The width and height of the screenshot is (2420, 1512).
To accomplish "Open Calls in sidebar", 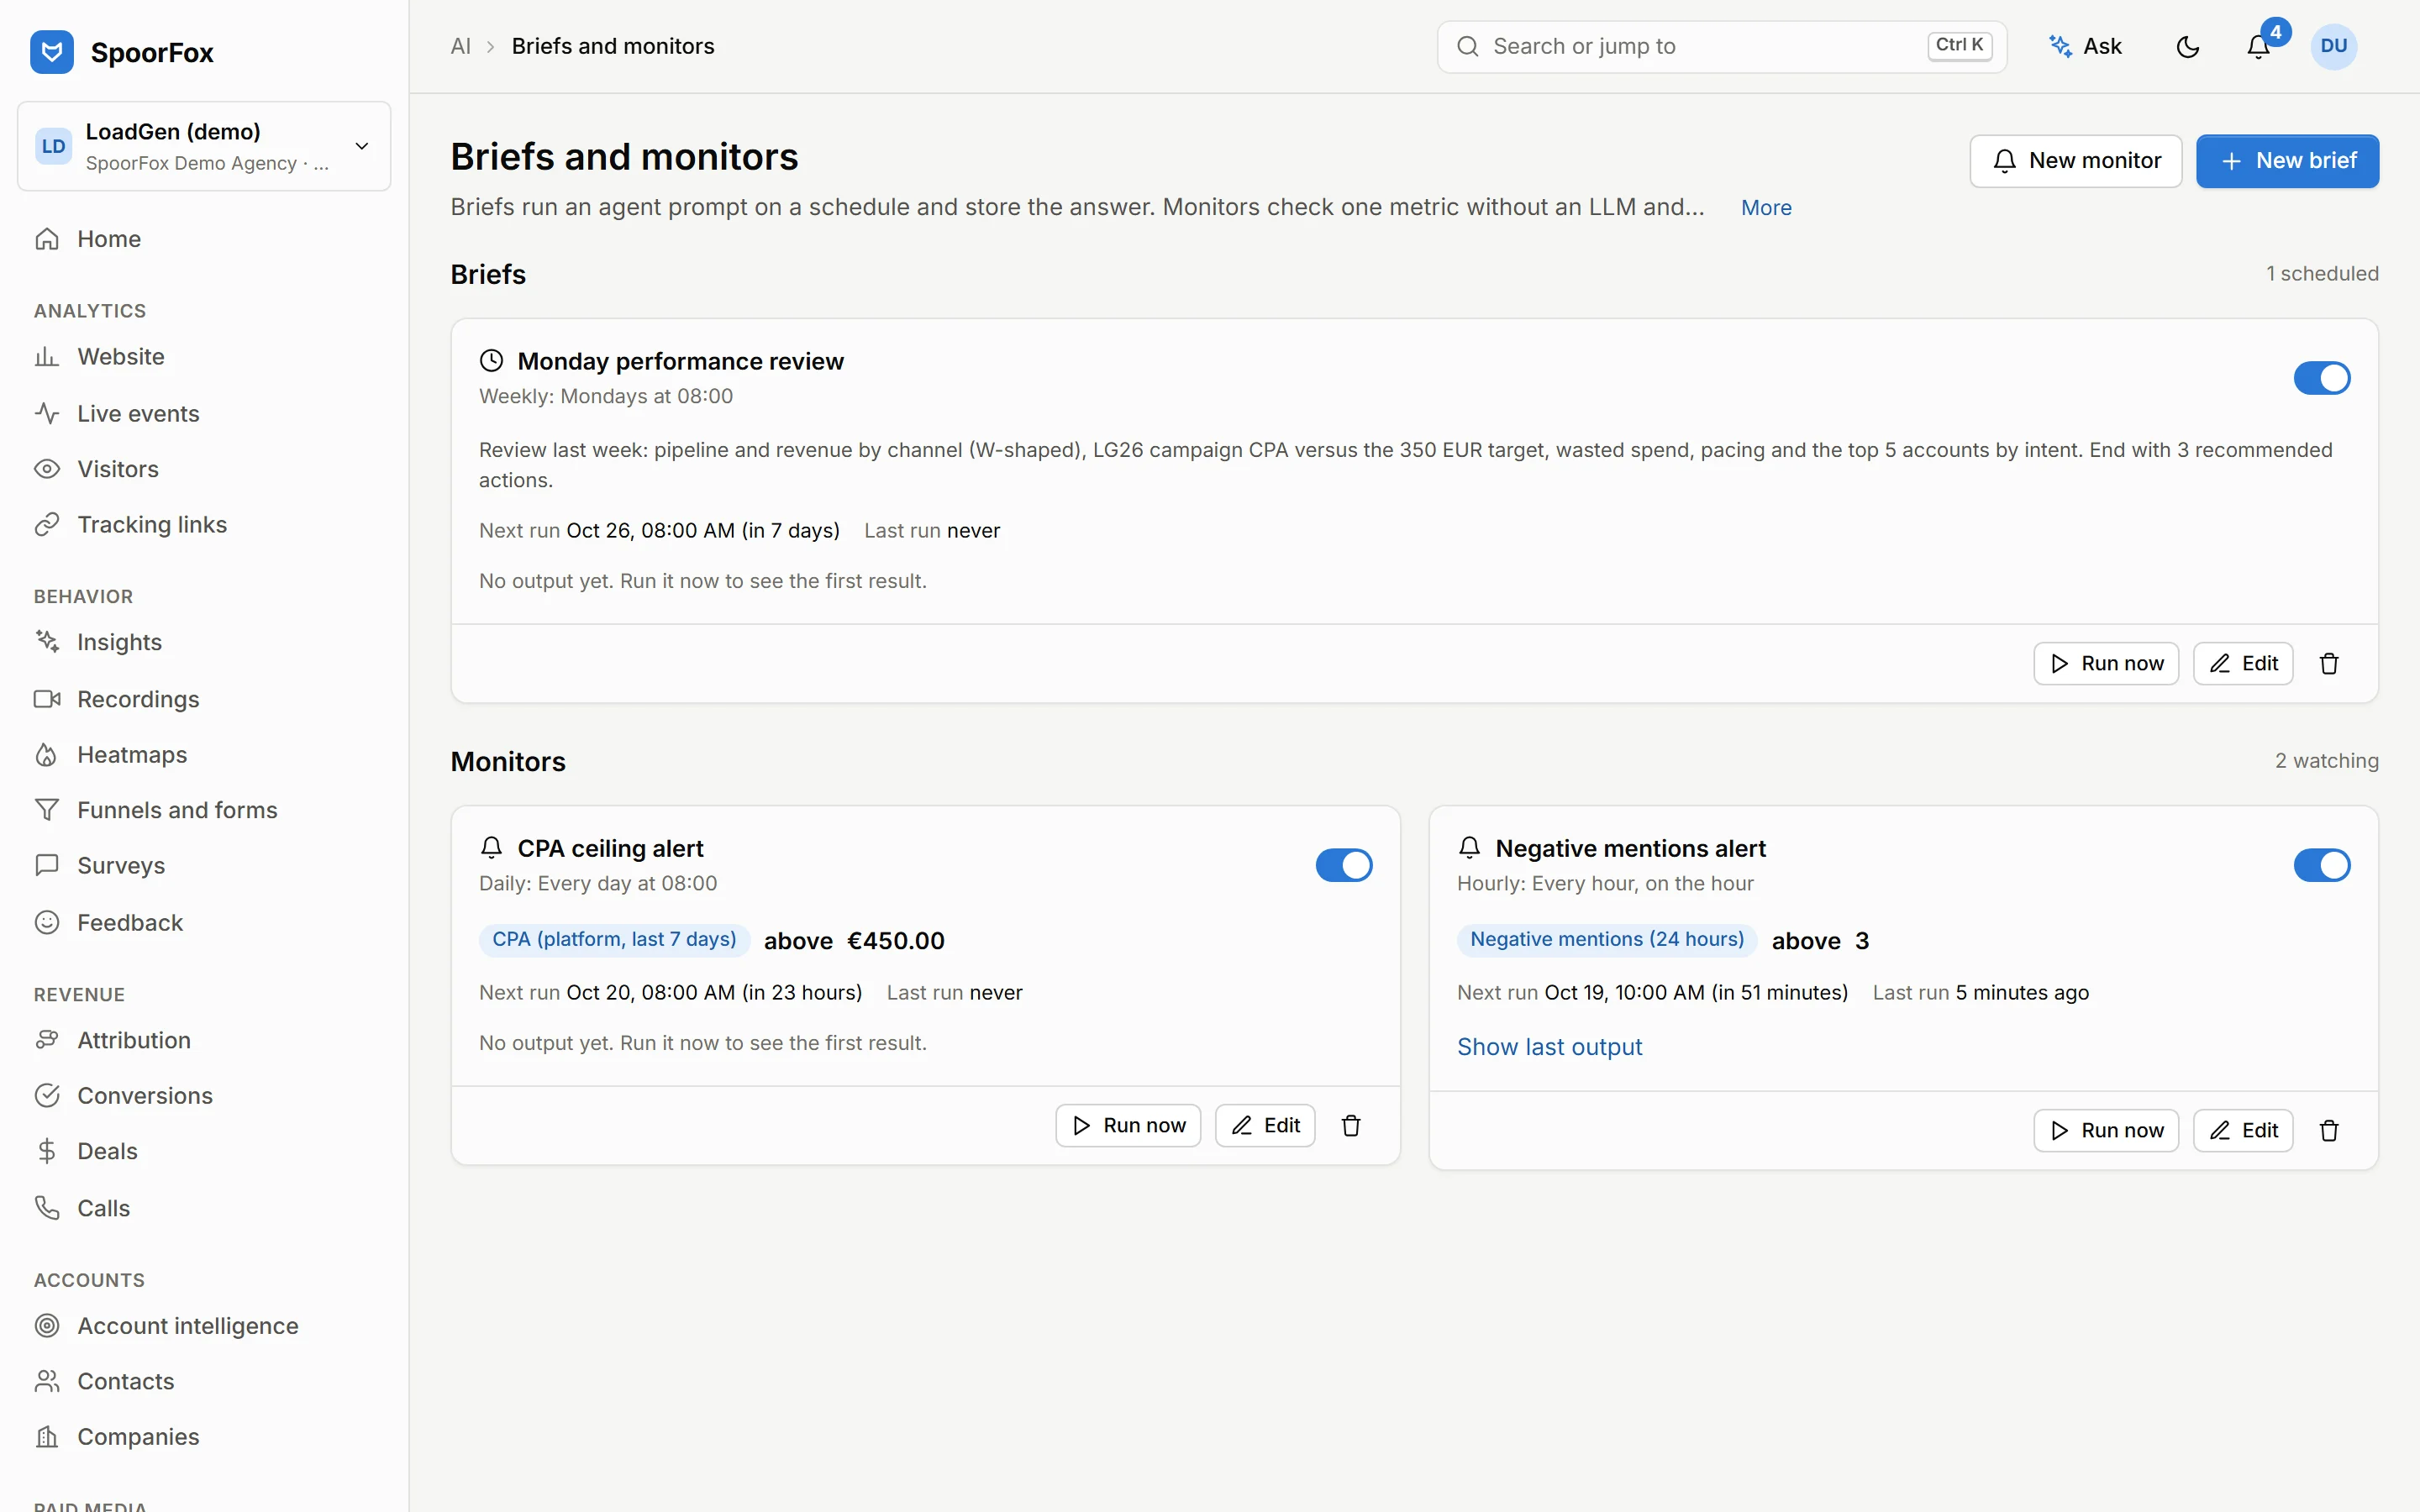I will point(204,1208).
